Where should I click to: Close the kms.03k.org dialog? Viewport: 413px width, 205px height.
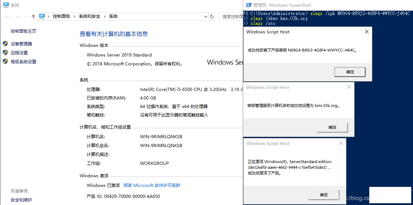pyautogui.click(x=349, y=87)
